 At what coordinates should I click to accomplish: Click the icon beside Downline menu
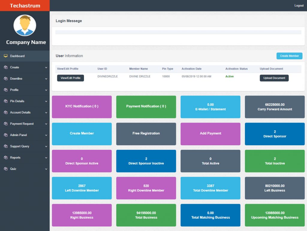[5, 79]
